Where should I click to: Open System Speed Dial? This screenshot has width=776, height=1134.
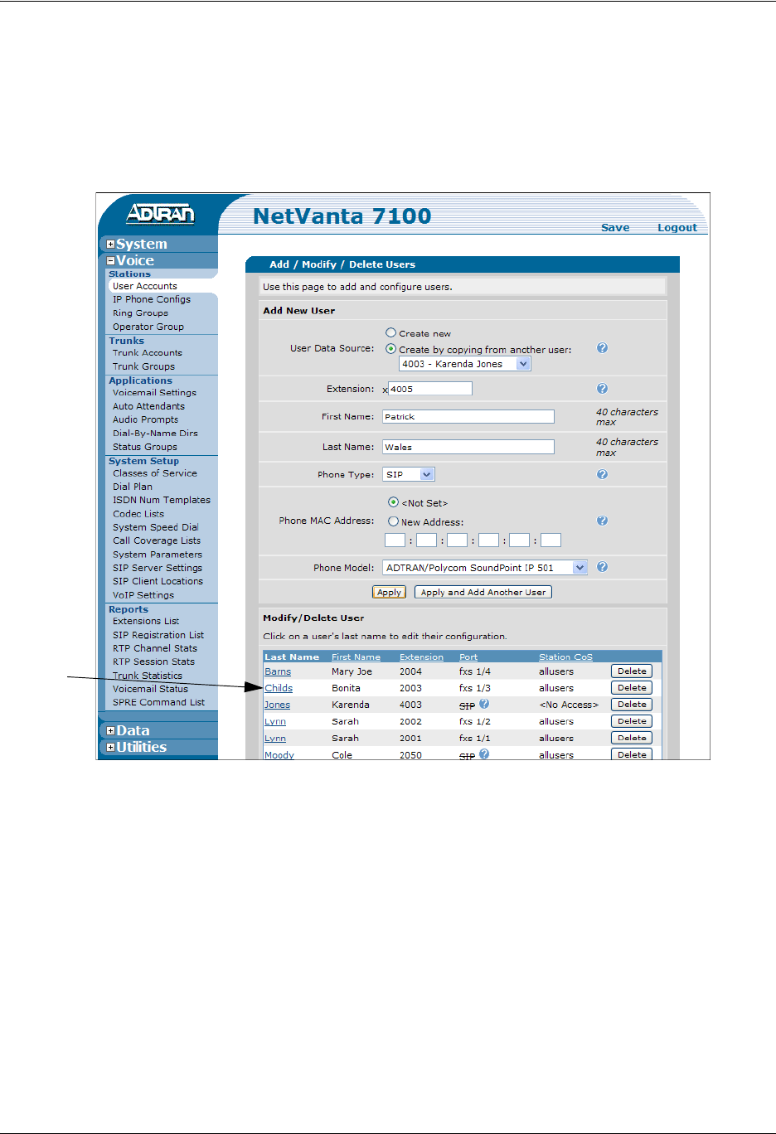point(156,527)
